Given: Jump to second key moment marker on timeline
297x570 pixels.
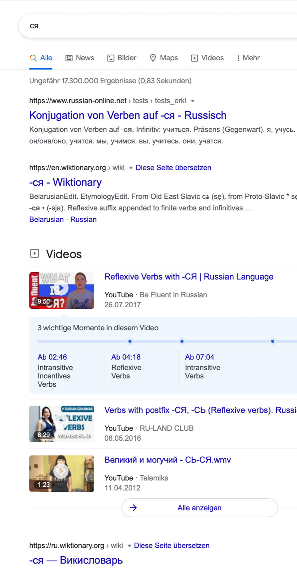Looking at the screenshot, I should (182, 341).
